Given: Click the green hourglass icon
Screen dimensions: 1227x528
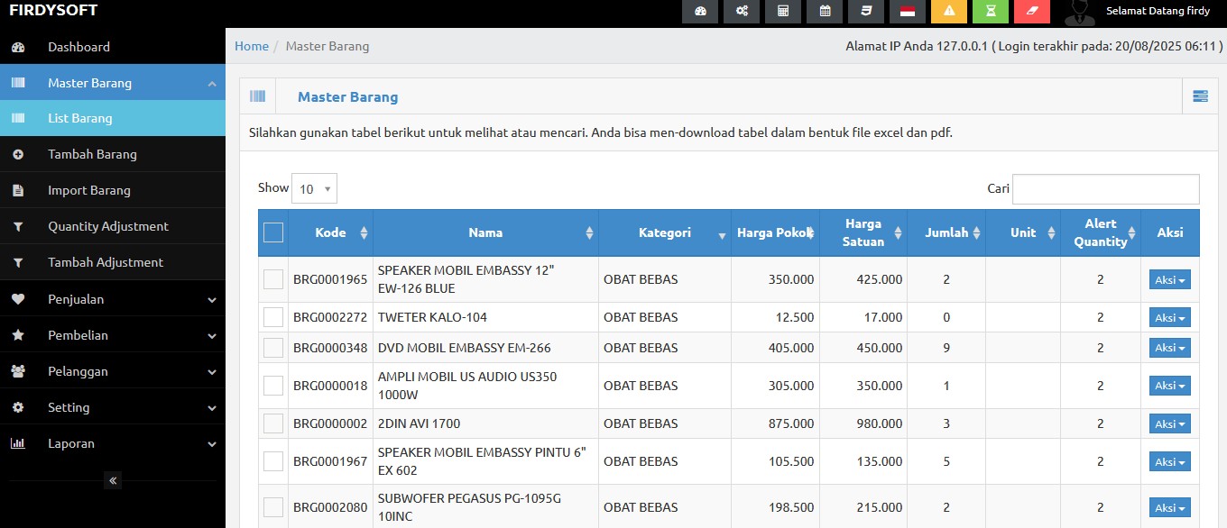Looking at the screenshot, I should pos(991,12).
